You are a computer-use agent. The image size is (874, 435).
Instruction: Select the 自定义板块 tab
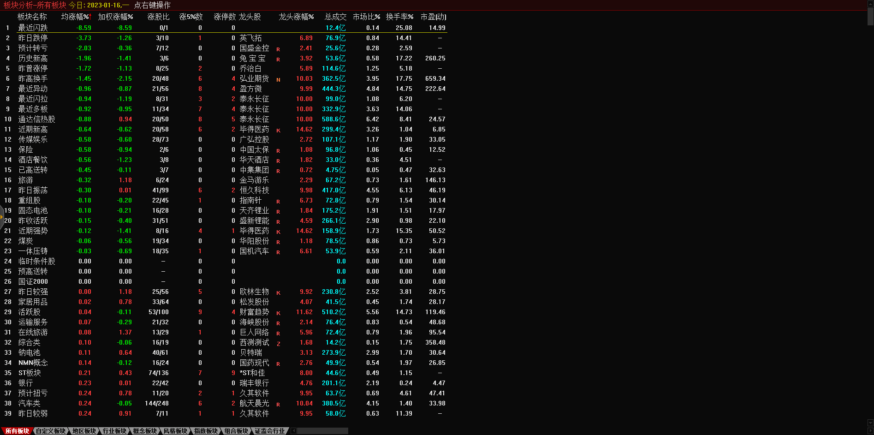tap(51, 431)
